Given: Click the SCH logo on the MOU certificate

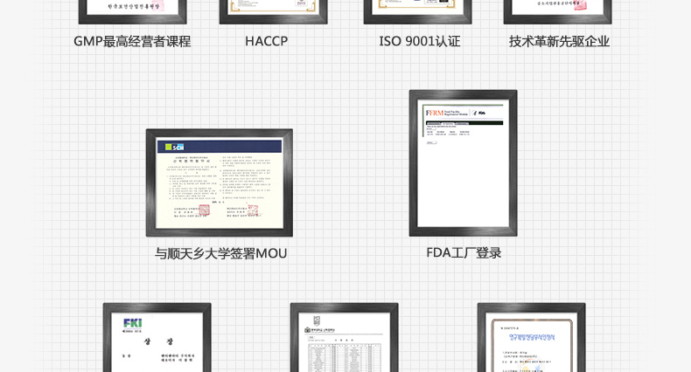Looking at the screenshot, I should coord(174,147).
